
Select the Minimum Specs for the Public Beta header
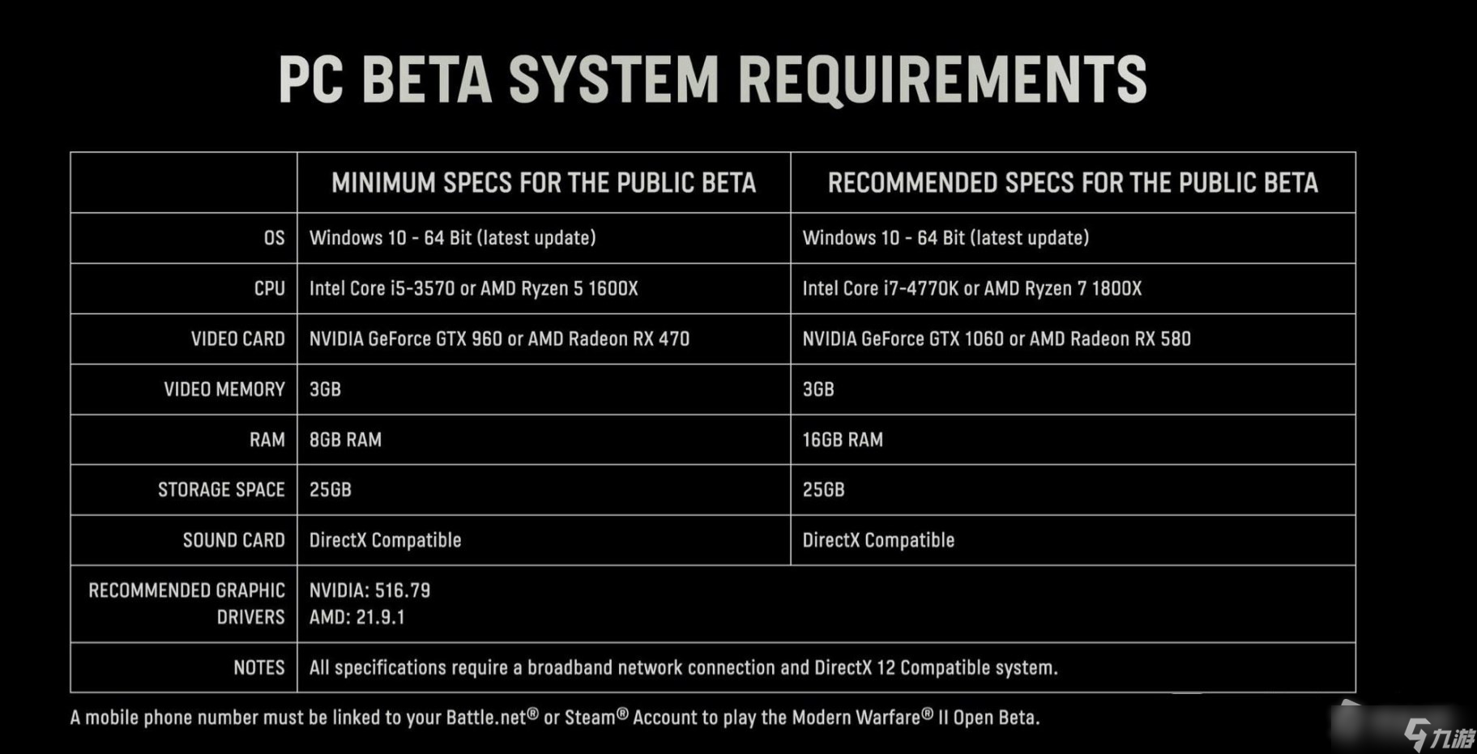(x=544, y=183)
